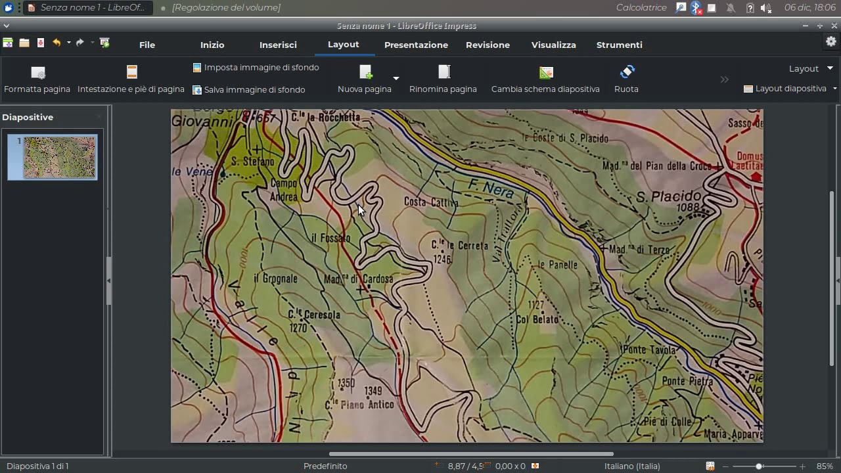Redo the last undone action
This screenshot has width=841, height=473.
(x=80, y=43)
